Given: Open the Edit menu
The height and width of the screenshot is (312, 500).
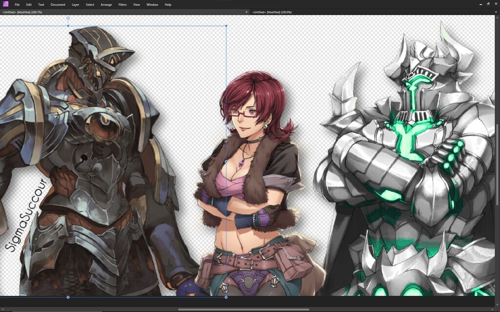Looking at the screenshot, I should click(x=29, y=4).
